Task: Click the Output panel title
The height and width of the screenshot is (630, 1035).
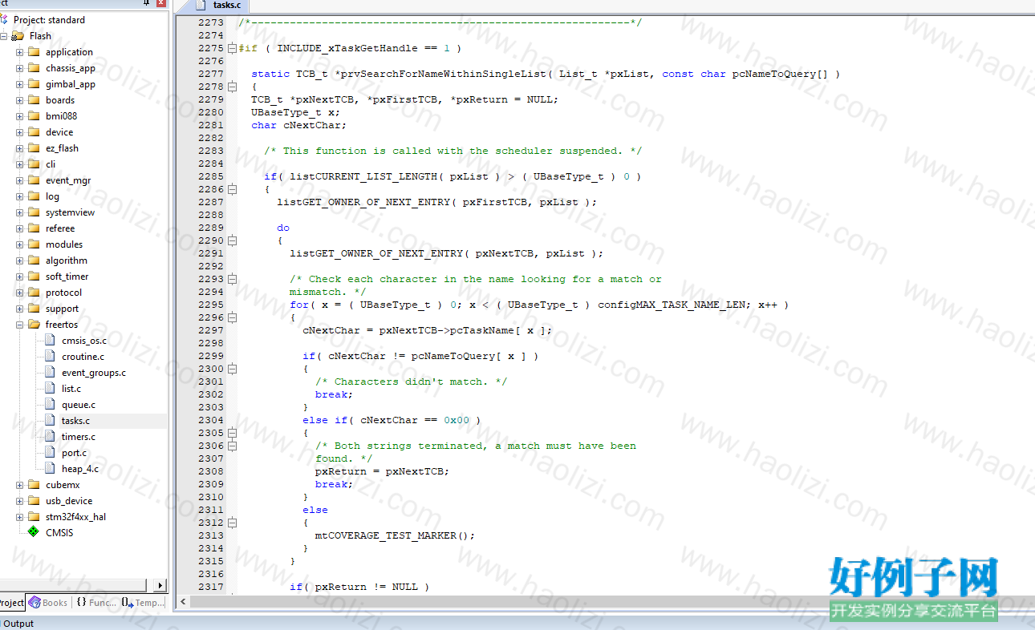Action: [18, 624]
